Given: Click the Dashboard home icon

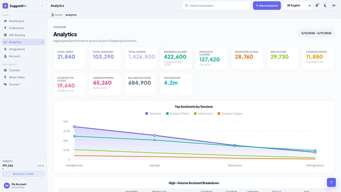Looking at the screenshot, I should tap(5, 21).
